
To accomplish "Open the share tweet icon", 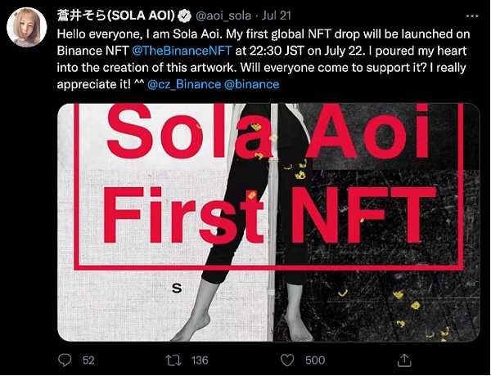I will [403, 360].
